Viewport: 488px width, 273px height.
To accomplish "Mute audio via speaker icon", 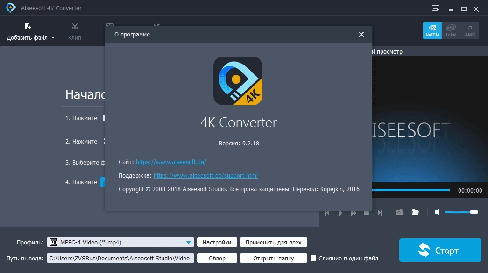I will click(438, 212).
